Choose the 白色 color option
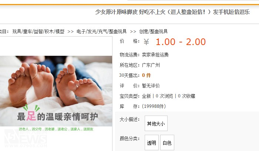This screenshot has height=151, width=259. pyautogui.click(x=167, y=143)
